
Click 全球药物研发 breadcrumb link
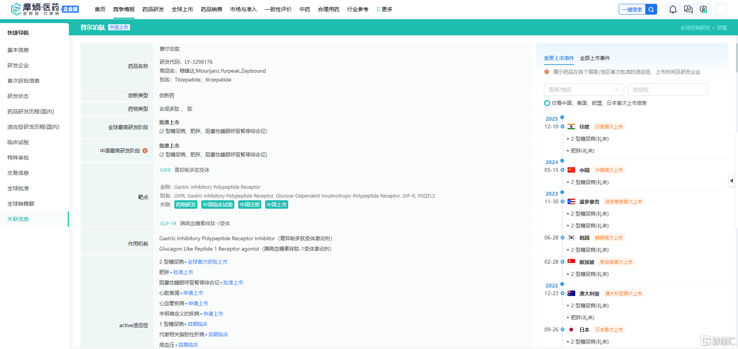[695, 28]
